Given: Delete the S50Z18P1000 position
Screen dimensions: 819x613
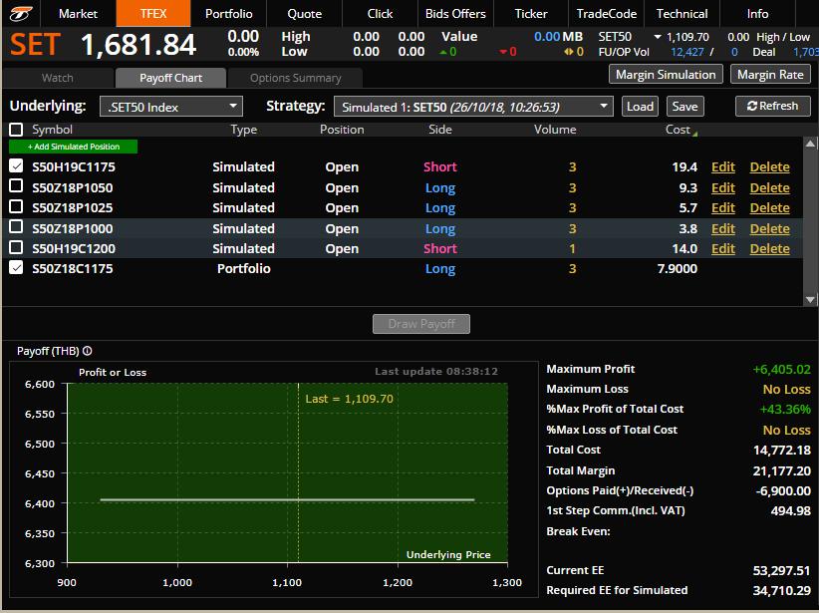Looking at the screenshot, I should [x=769, y=228].
